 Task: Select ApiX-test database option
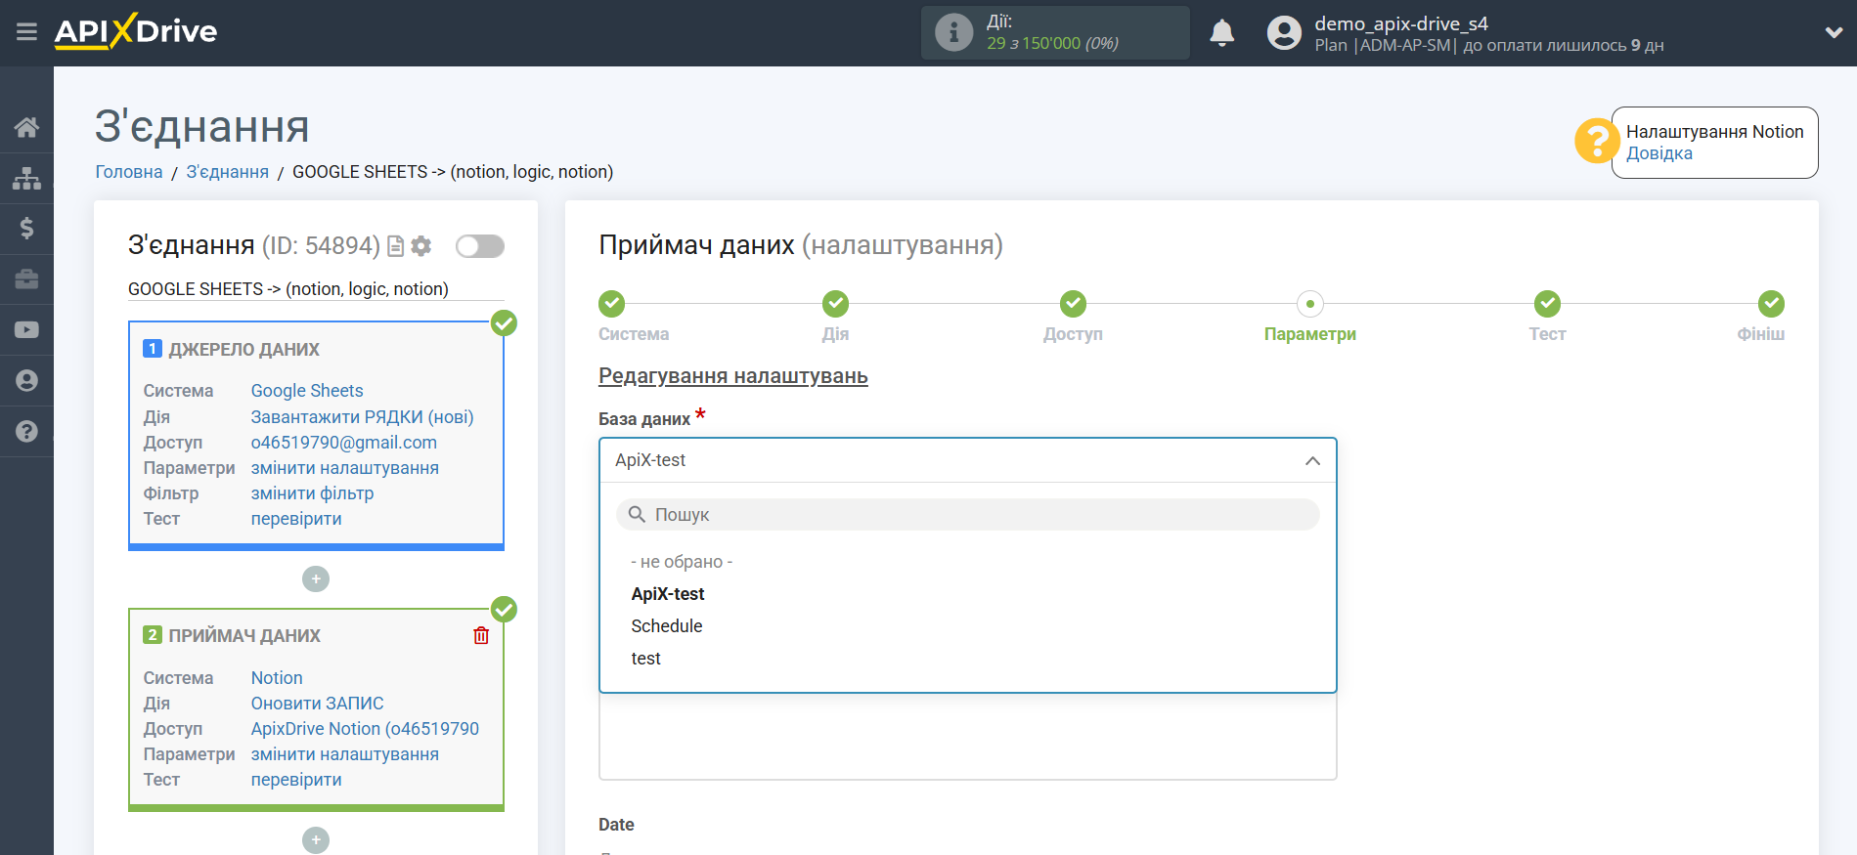tap(668, 594)
